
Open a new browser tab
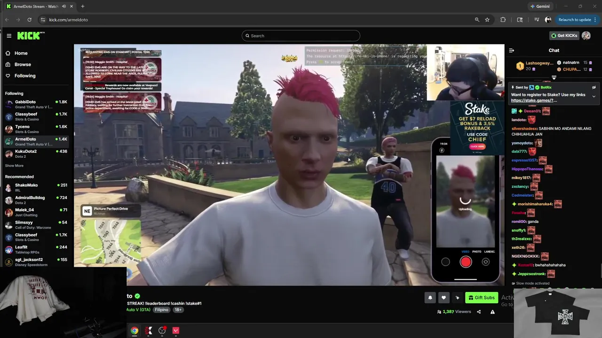click(x=83, y=6)
